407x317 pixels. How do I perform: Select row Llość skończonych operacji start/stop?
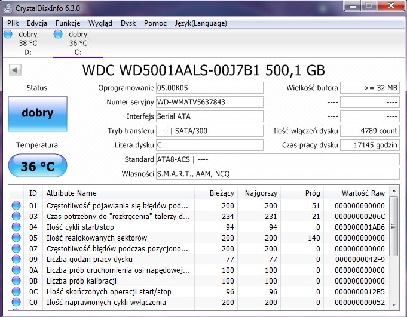pyautogui.click(x=198, y=291)
